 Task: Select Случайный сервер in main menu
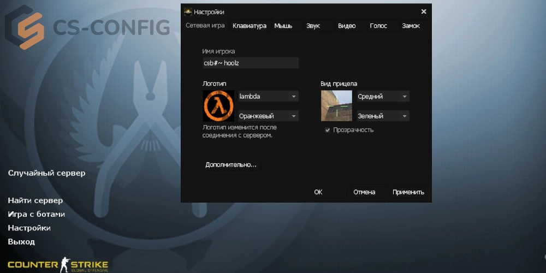(x=46, y=173)
